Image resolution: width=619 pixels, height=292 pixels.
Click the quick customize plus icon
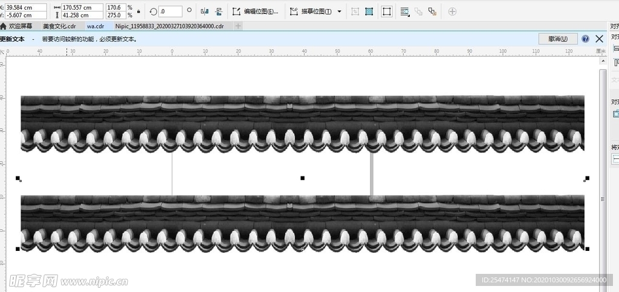(x=452, y=11)
